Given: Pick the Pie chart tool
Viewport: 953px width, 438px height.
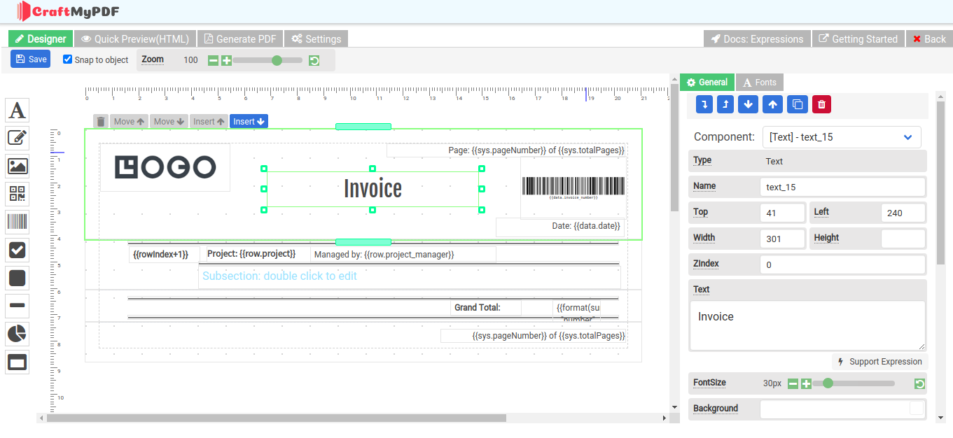Looking at the screenshot, I should click(x=17, y=334).
